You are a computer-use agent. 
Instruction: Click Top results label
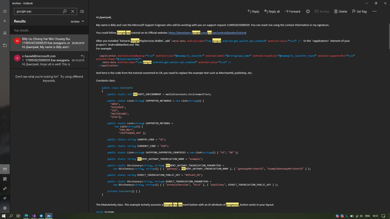[x=21, y=30]
